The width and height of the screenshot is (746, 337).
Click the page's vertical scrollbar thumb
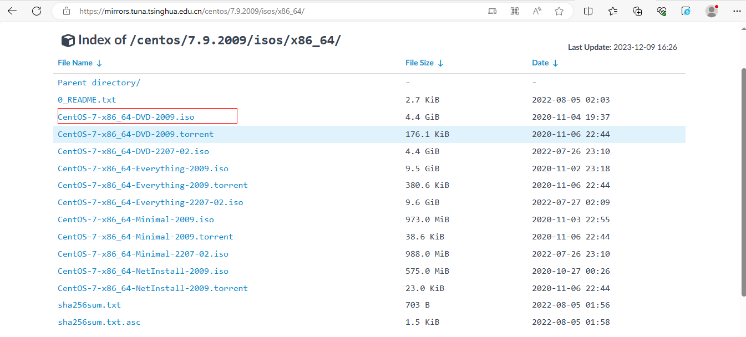click(743, 182)
